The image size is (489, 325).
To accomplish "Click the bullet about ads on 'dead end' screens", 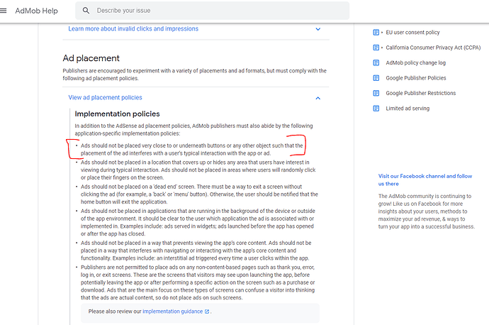I will (x=199, y=194).
